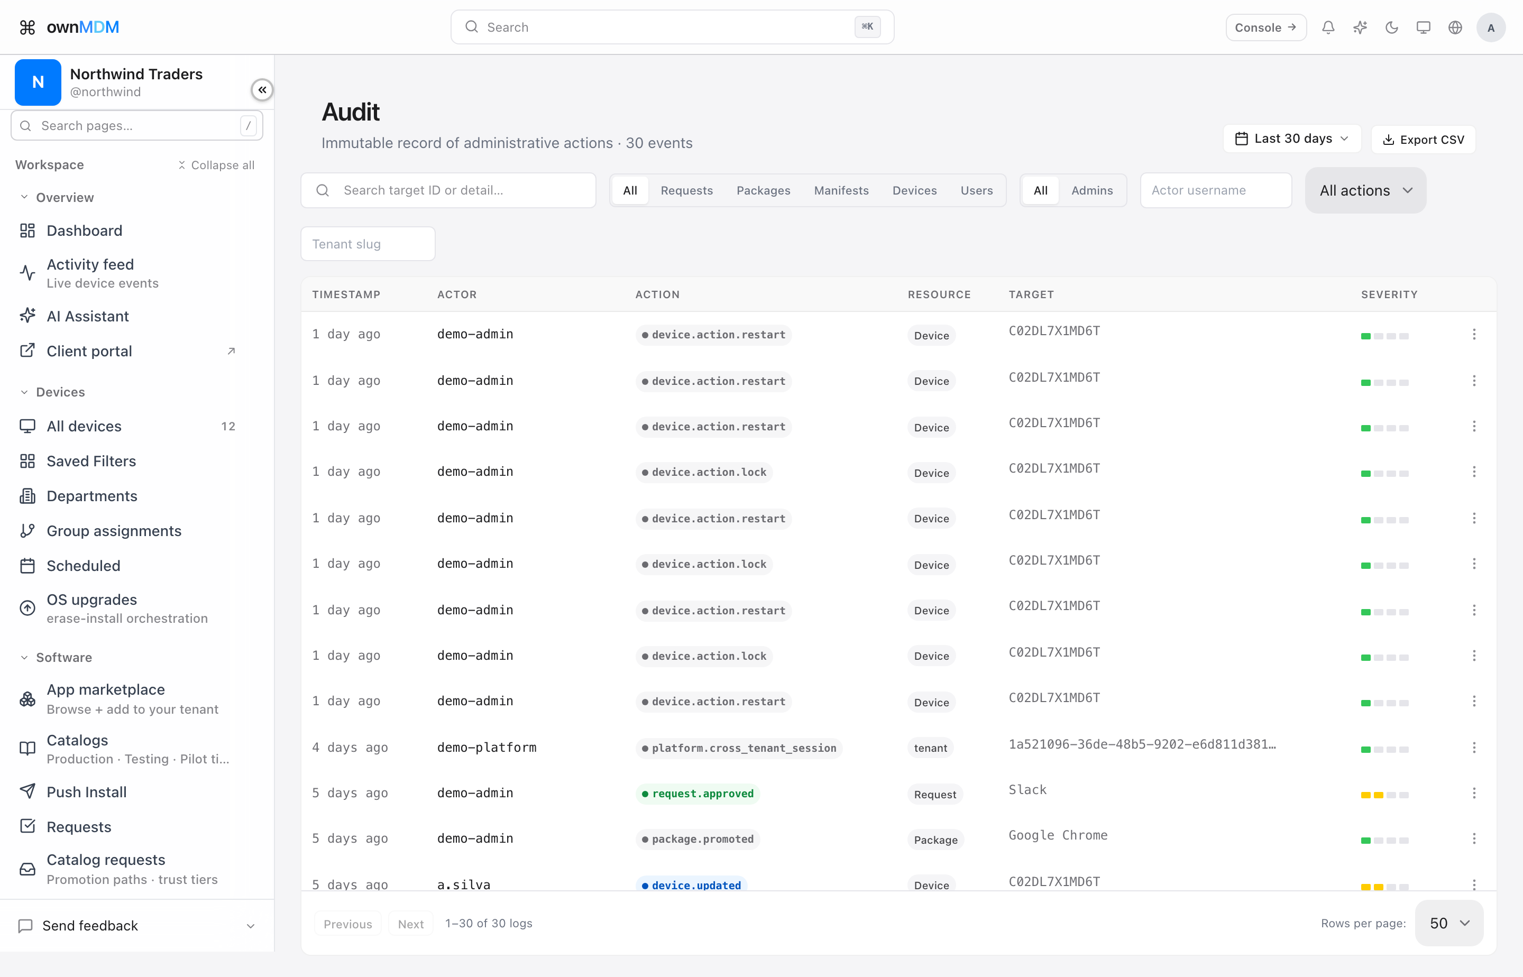
Task: Click the monitor display icon in header
Action: (x=1424, y=27)
